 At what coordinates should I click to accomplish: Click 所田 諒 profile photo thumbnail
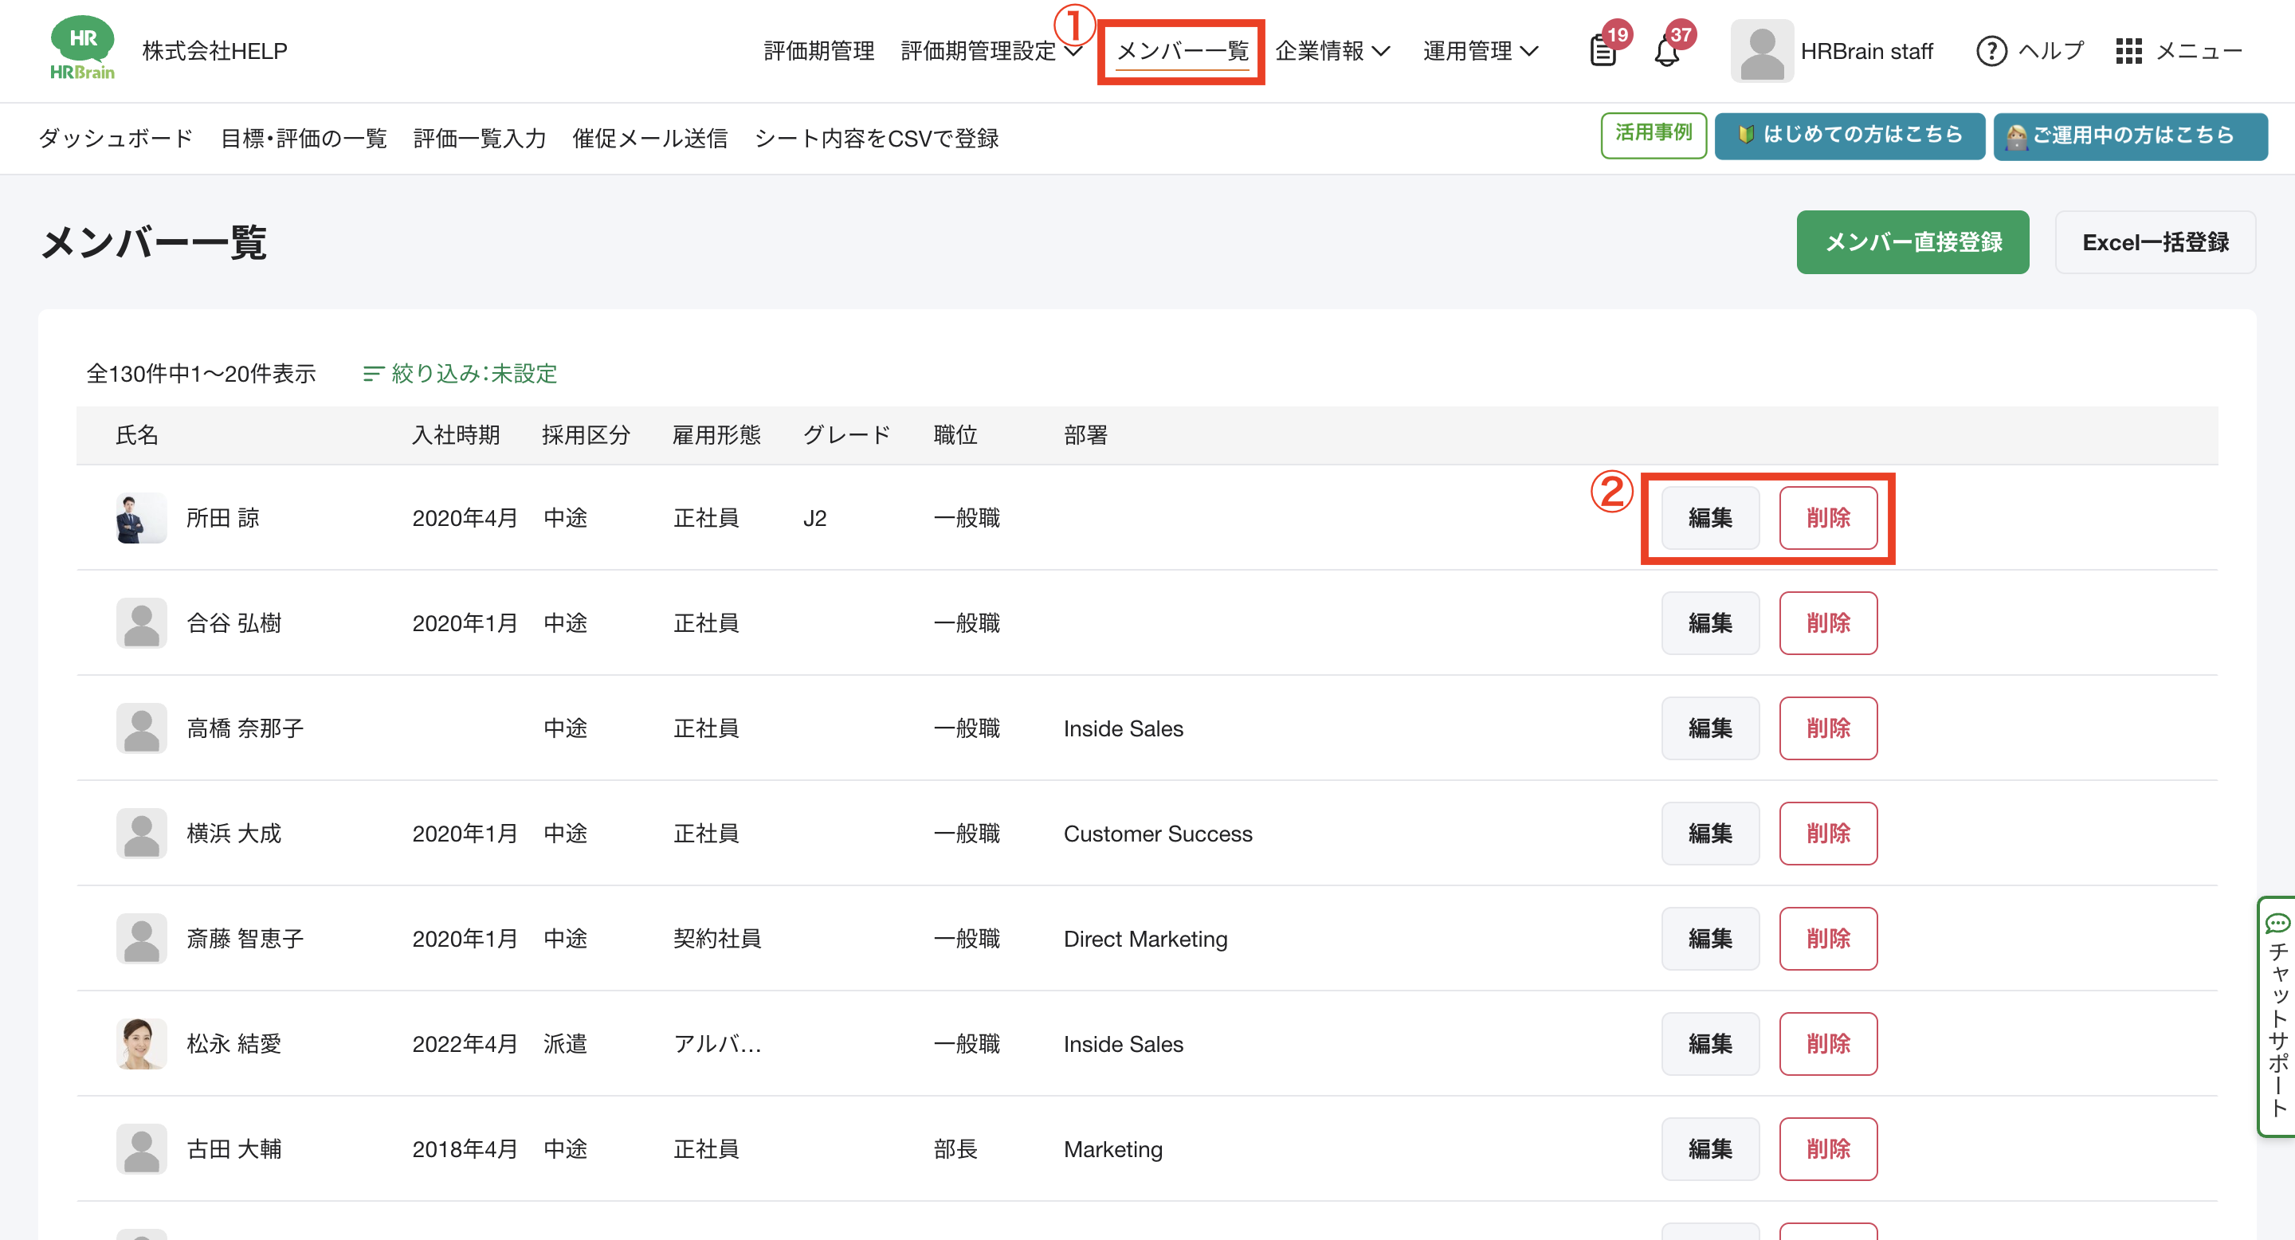141,517
